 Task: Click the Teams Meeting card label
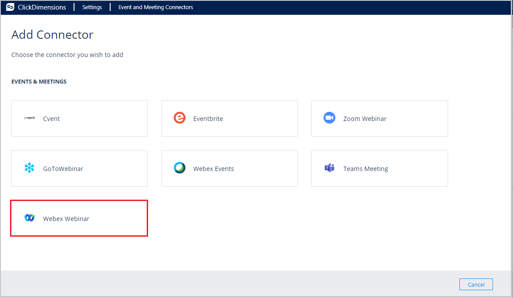point(365,169)
